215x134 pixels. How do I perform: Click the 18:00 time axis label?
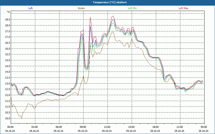[156, 127]
